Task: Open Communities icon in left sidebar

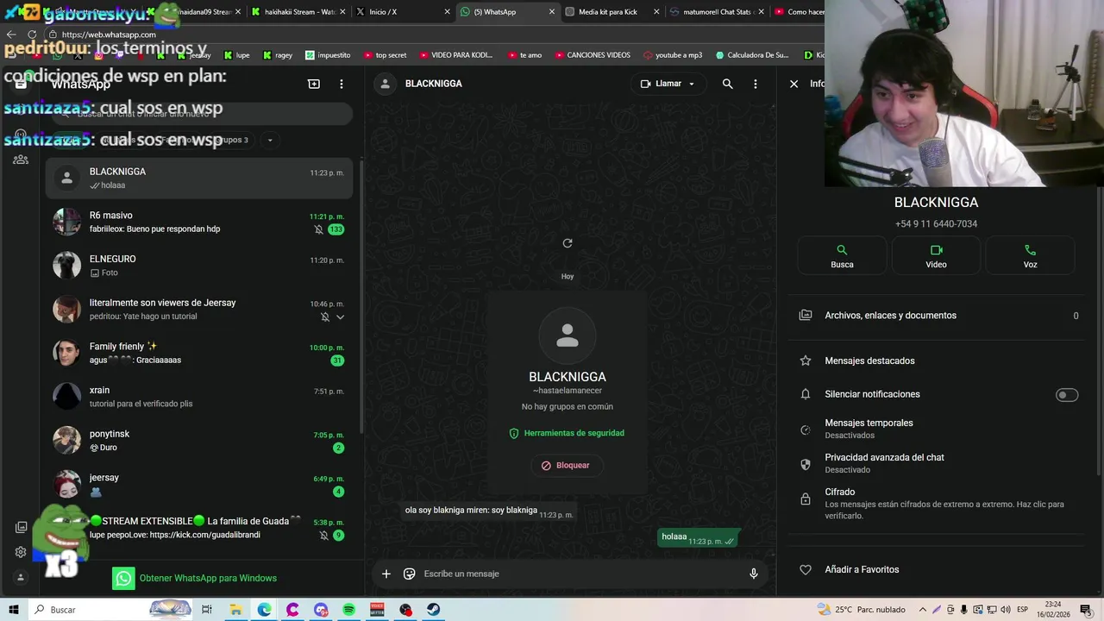Action: coord(21,160)
